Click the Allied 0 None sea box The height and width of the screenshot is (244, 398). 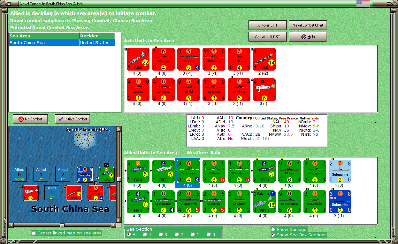coord(19,174)
